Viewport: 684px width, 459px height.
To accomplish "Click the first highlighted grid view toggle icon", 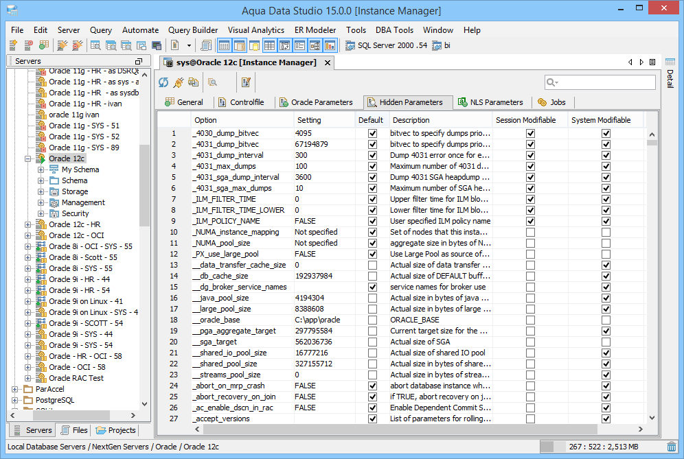I will pyautogui.click(x=224, y=45).
